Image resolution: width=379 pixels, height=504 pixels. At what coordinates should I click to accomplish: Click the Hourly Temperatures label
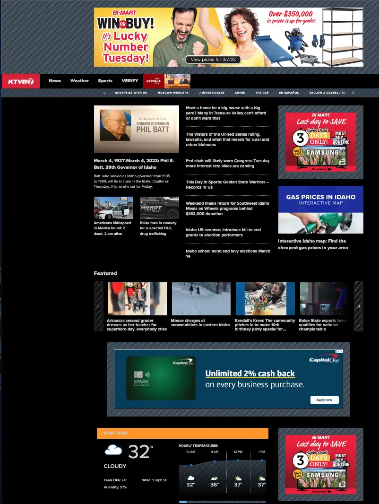pyautogui.click(x=198, y=445)
